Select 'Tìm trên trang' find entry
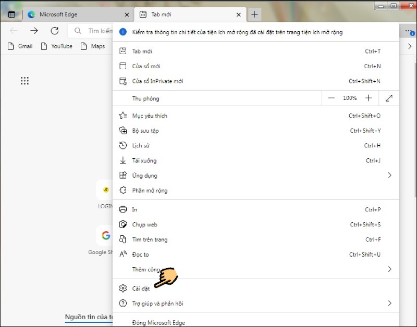417x327 pixels. point(256,240)
